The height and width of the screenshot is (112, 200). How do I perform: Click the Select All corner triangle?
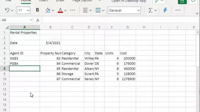(x=7, y=27)
